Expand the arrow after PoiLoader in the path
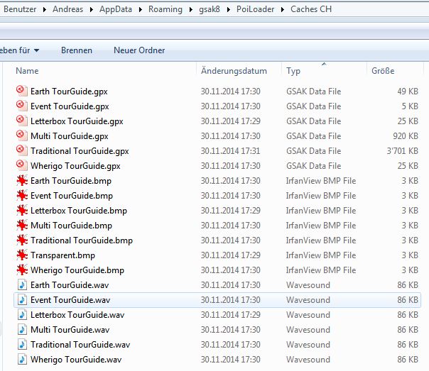The image size is (429, 371). [x=283, y=9]
